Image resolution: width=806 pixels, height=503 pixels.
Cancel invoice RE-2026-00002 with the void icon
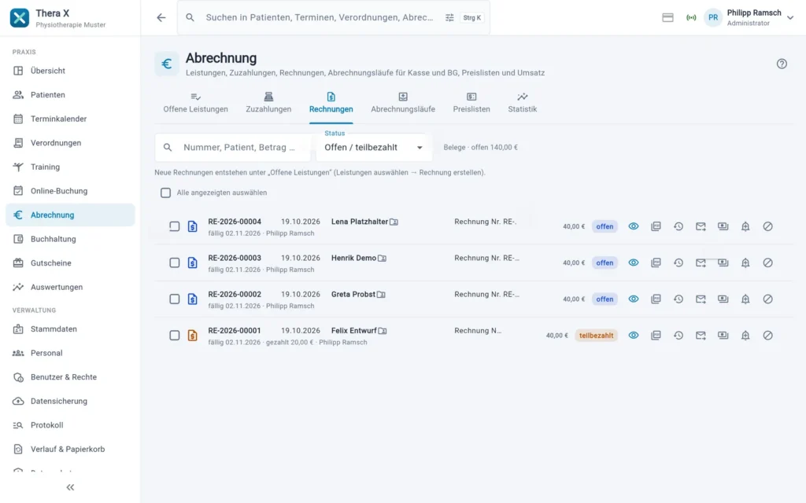[768, 299]
